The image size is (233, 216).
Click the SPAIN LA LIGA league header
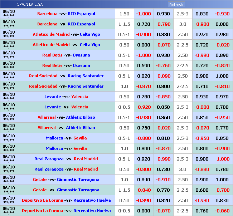[33, 5]
